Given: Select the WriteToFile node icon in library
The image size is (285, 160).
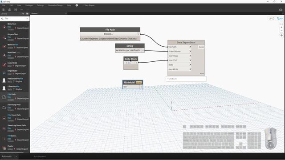Looking at the screenshot, I should click(4, 46).
